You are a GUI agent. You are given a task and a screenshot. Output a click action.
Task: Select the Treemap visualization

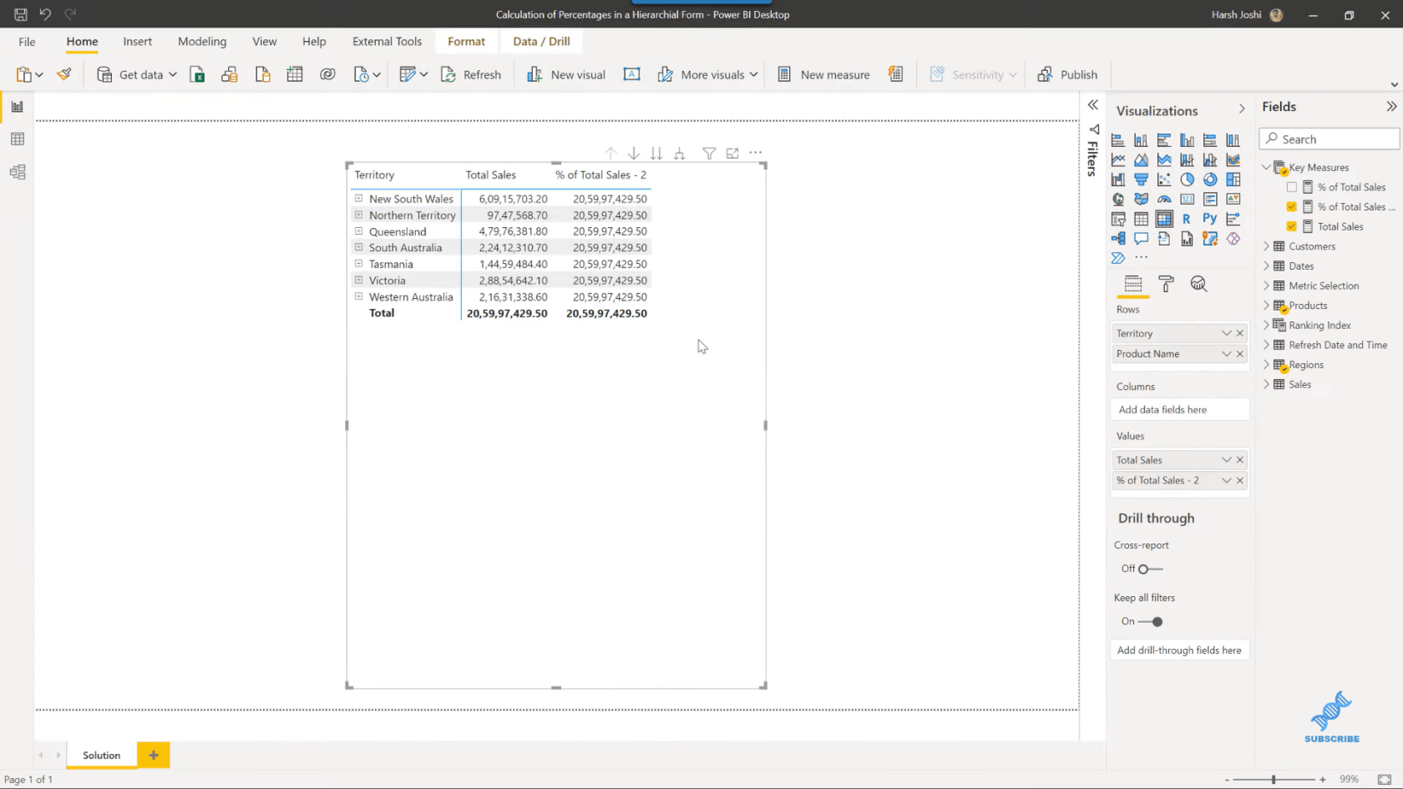[x=1233, y=180]
